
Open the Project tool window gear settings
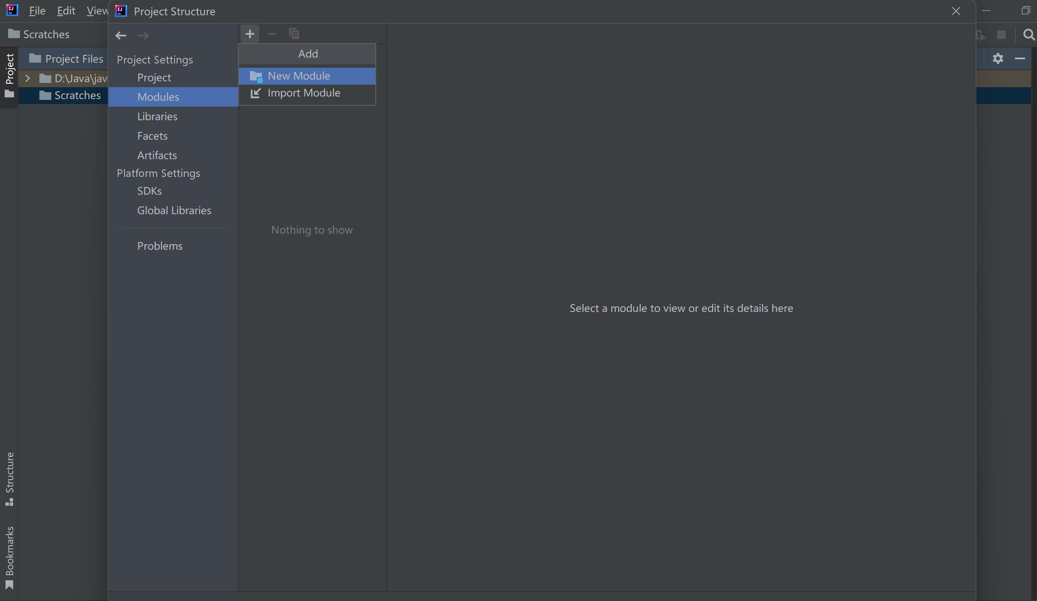(998, 58)
